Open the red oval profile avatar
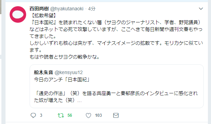211x124 pixels. 18,14
